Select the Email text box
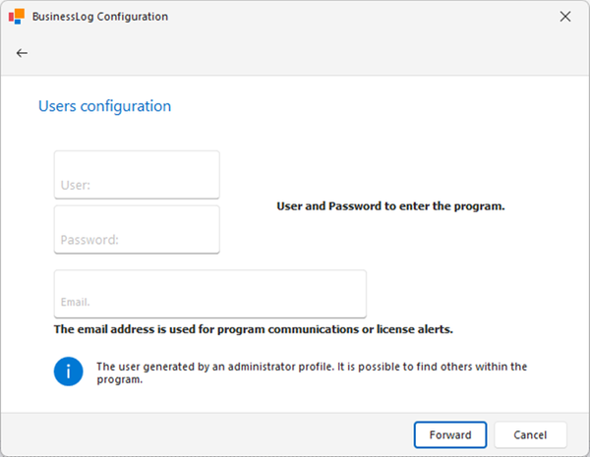The image size is (590, 457). tap(210, 293)
